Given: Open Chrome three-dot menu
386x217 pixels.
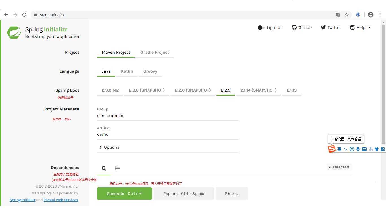Looking at the screenshot, I should click(x=380, y=15).
